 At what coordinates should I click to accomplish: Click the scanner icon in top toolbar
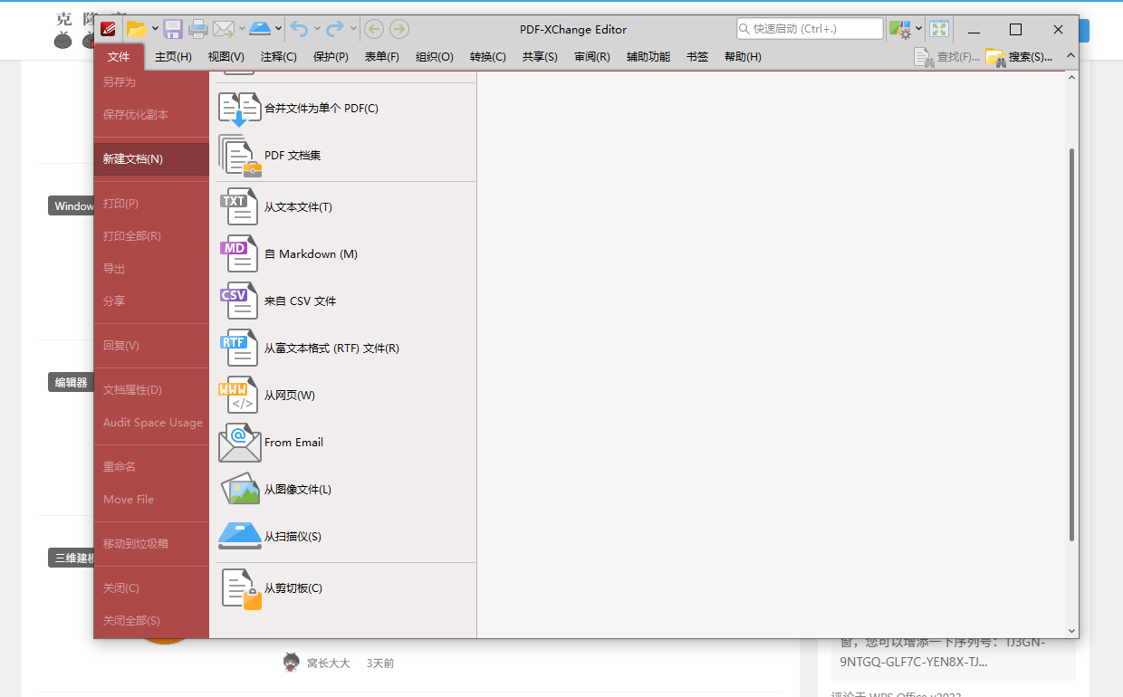coord(260,29)
